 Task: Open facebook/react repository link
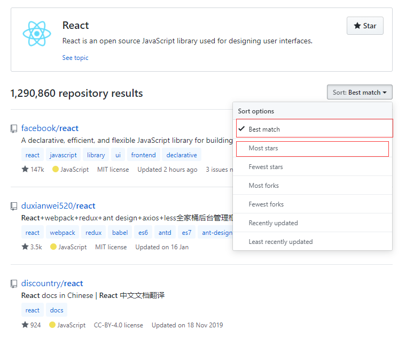coord(50,128)
